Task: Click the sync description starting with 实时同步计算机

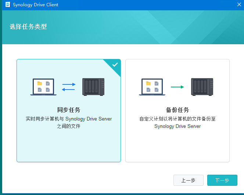Action: 69,122
